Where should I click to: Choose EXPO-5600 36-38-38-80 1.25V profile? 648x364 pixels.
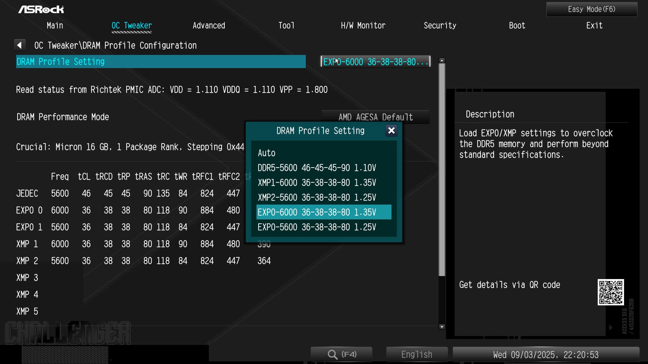click(x=324, y=227)
